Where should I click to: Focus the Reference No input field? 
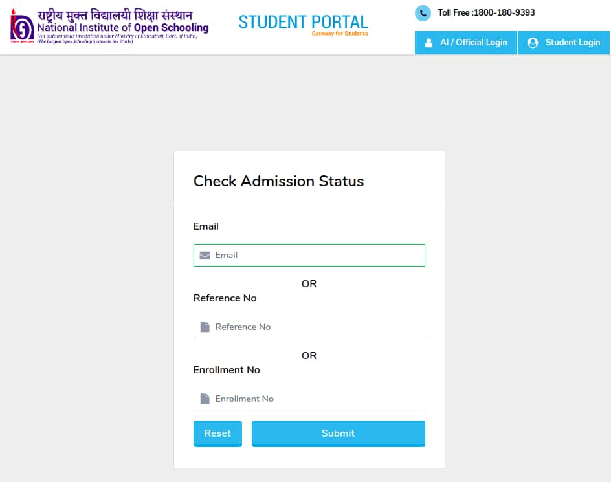point(317,327)
